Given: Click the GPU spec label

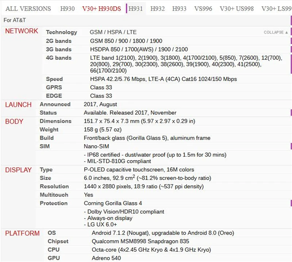Looking at the screenshot, I should (54, 258).
